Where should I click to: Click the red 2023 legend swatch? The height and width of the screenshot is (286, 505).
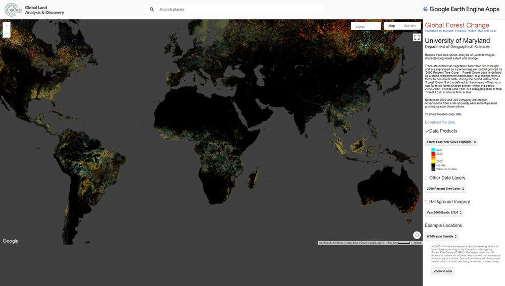point(433,154)
